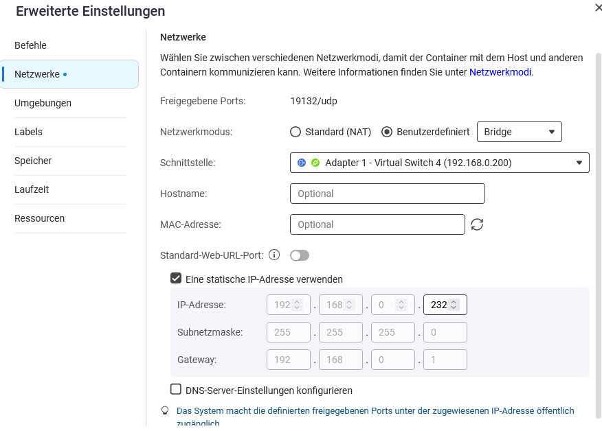Switch to the Umgebungen section
The image size is (602, 431).
43,103
